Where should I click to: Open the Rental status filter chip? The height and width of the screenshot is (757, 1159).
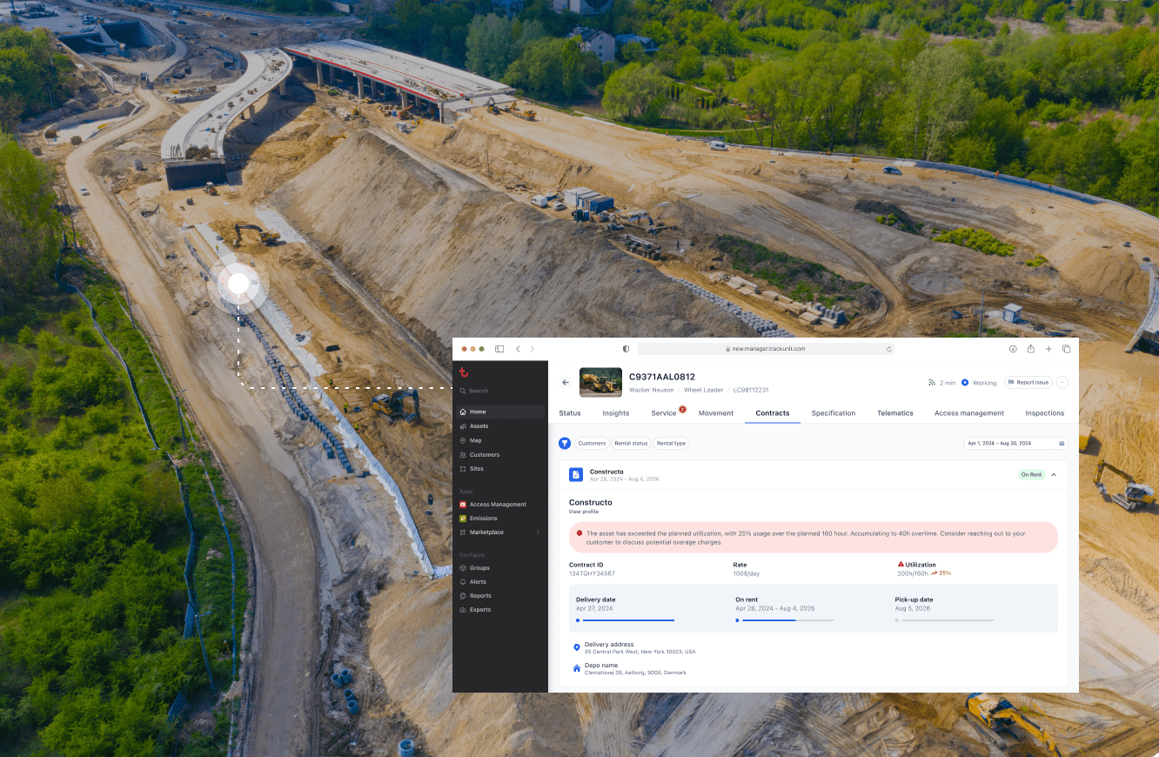pyautogui.click(x=631, y=443)
